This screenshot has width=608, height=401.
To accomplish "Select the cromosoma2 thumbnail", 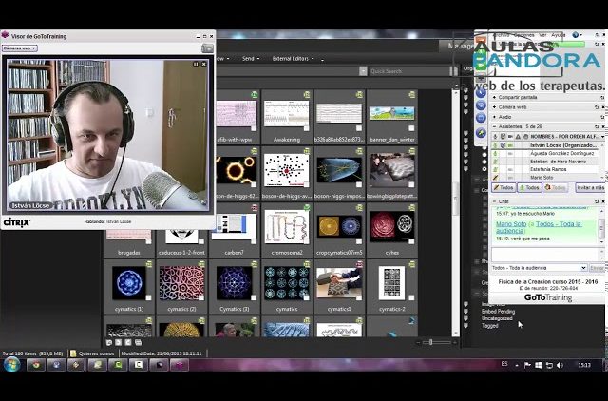I will [287, 226].
